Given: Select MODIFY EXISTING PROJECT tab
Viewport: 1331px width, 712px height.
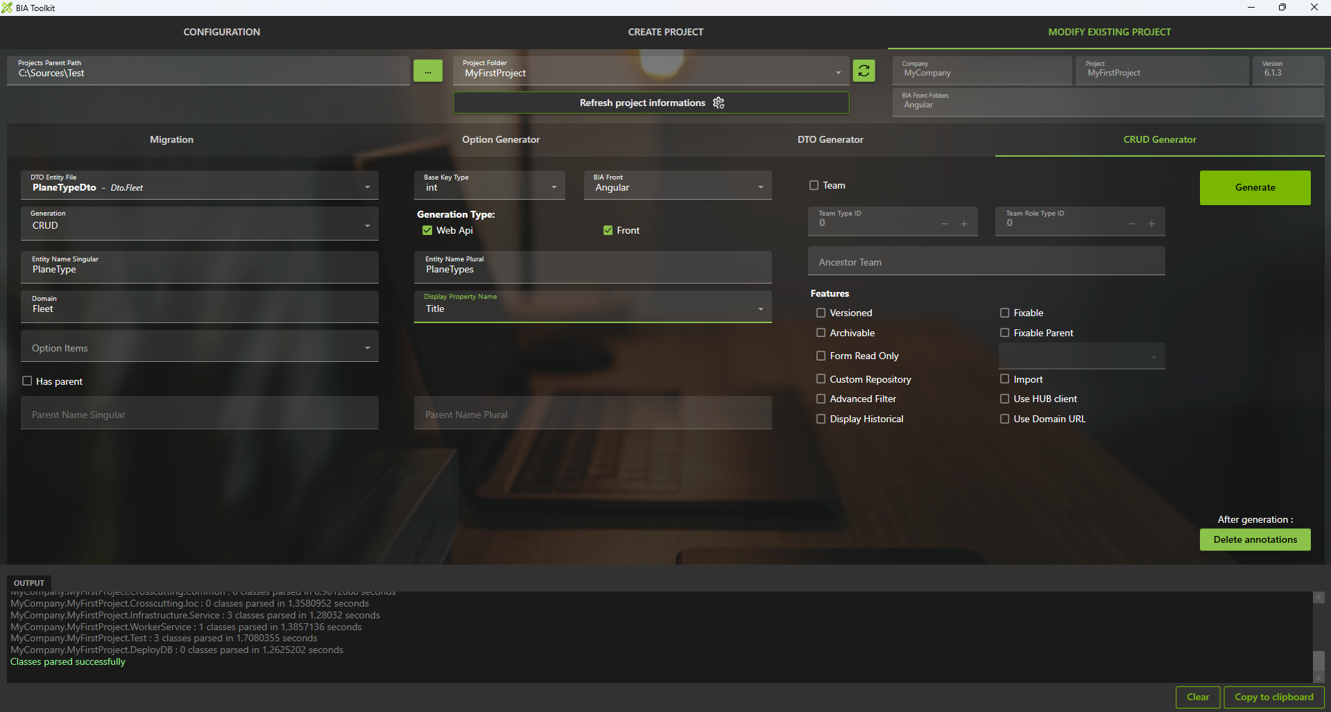Looking at the screenshot, I should coord(1110,32).
